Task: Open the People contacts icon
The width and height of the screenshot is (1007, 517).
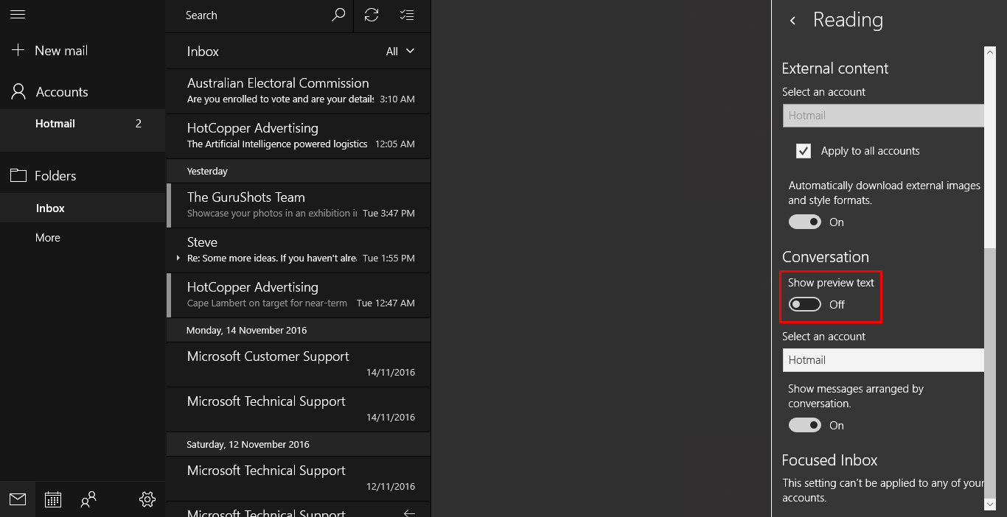Action: click(88, 499)
